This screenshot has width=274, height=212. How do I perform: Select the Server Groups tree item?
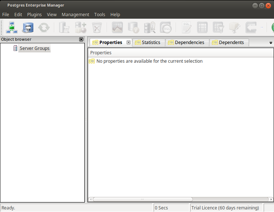[x=34, y=48]
